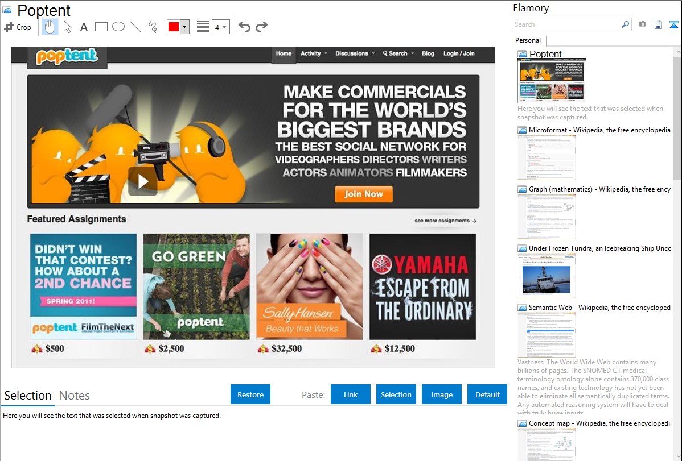This screenshot has height=461, width=682.
Task: Open the Activity dropdown menu
Action: [314, 53]
